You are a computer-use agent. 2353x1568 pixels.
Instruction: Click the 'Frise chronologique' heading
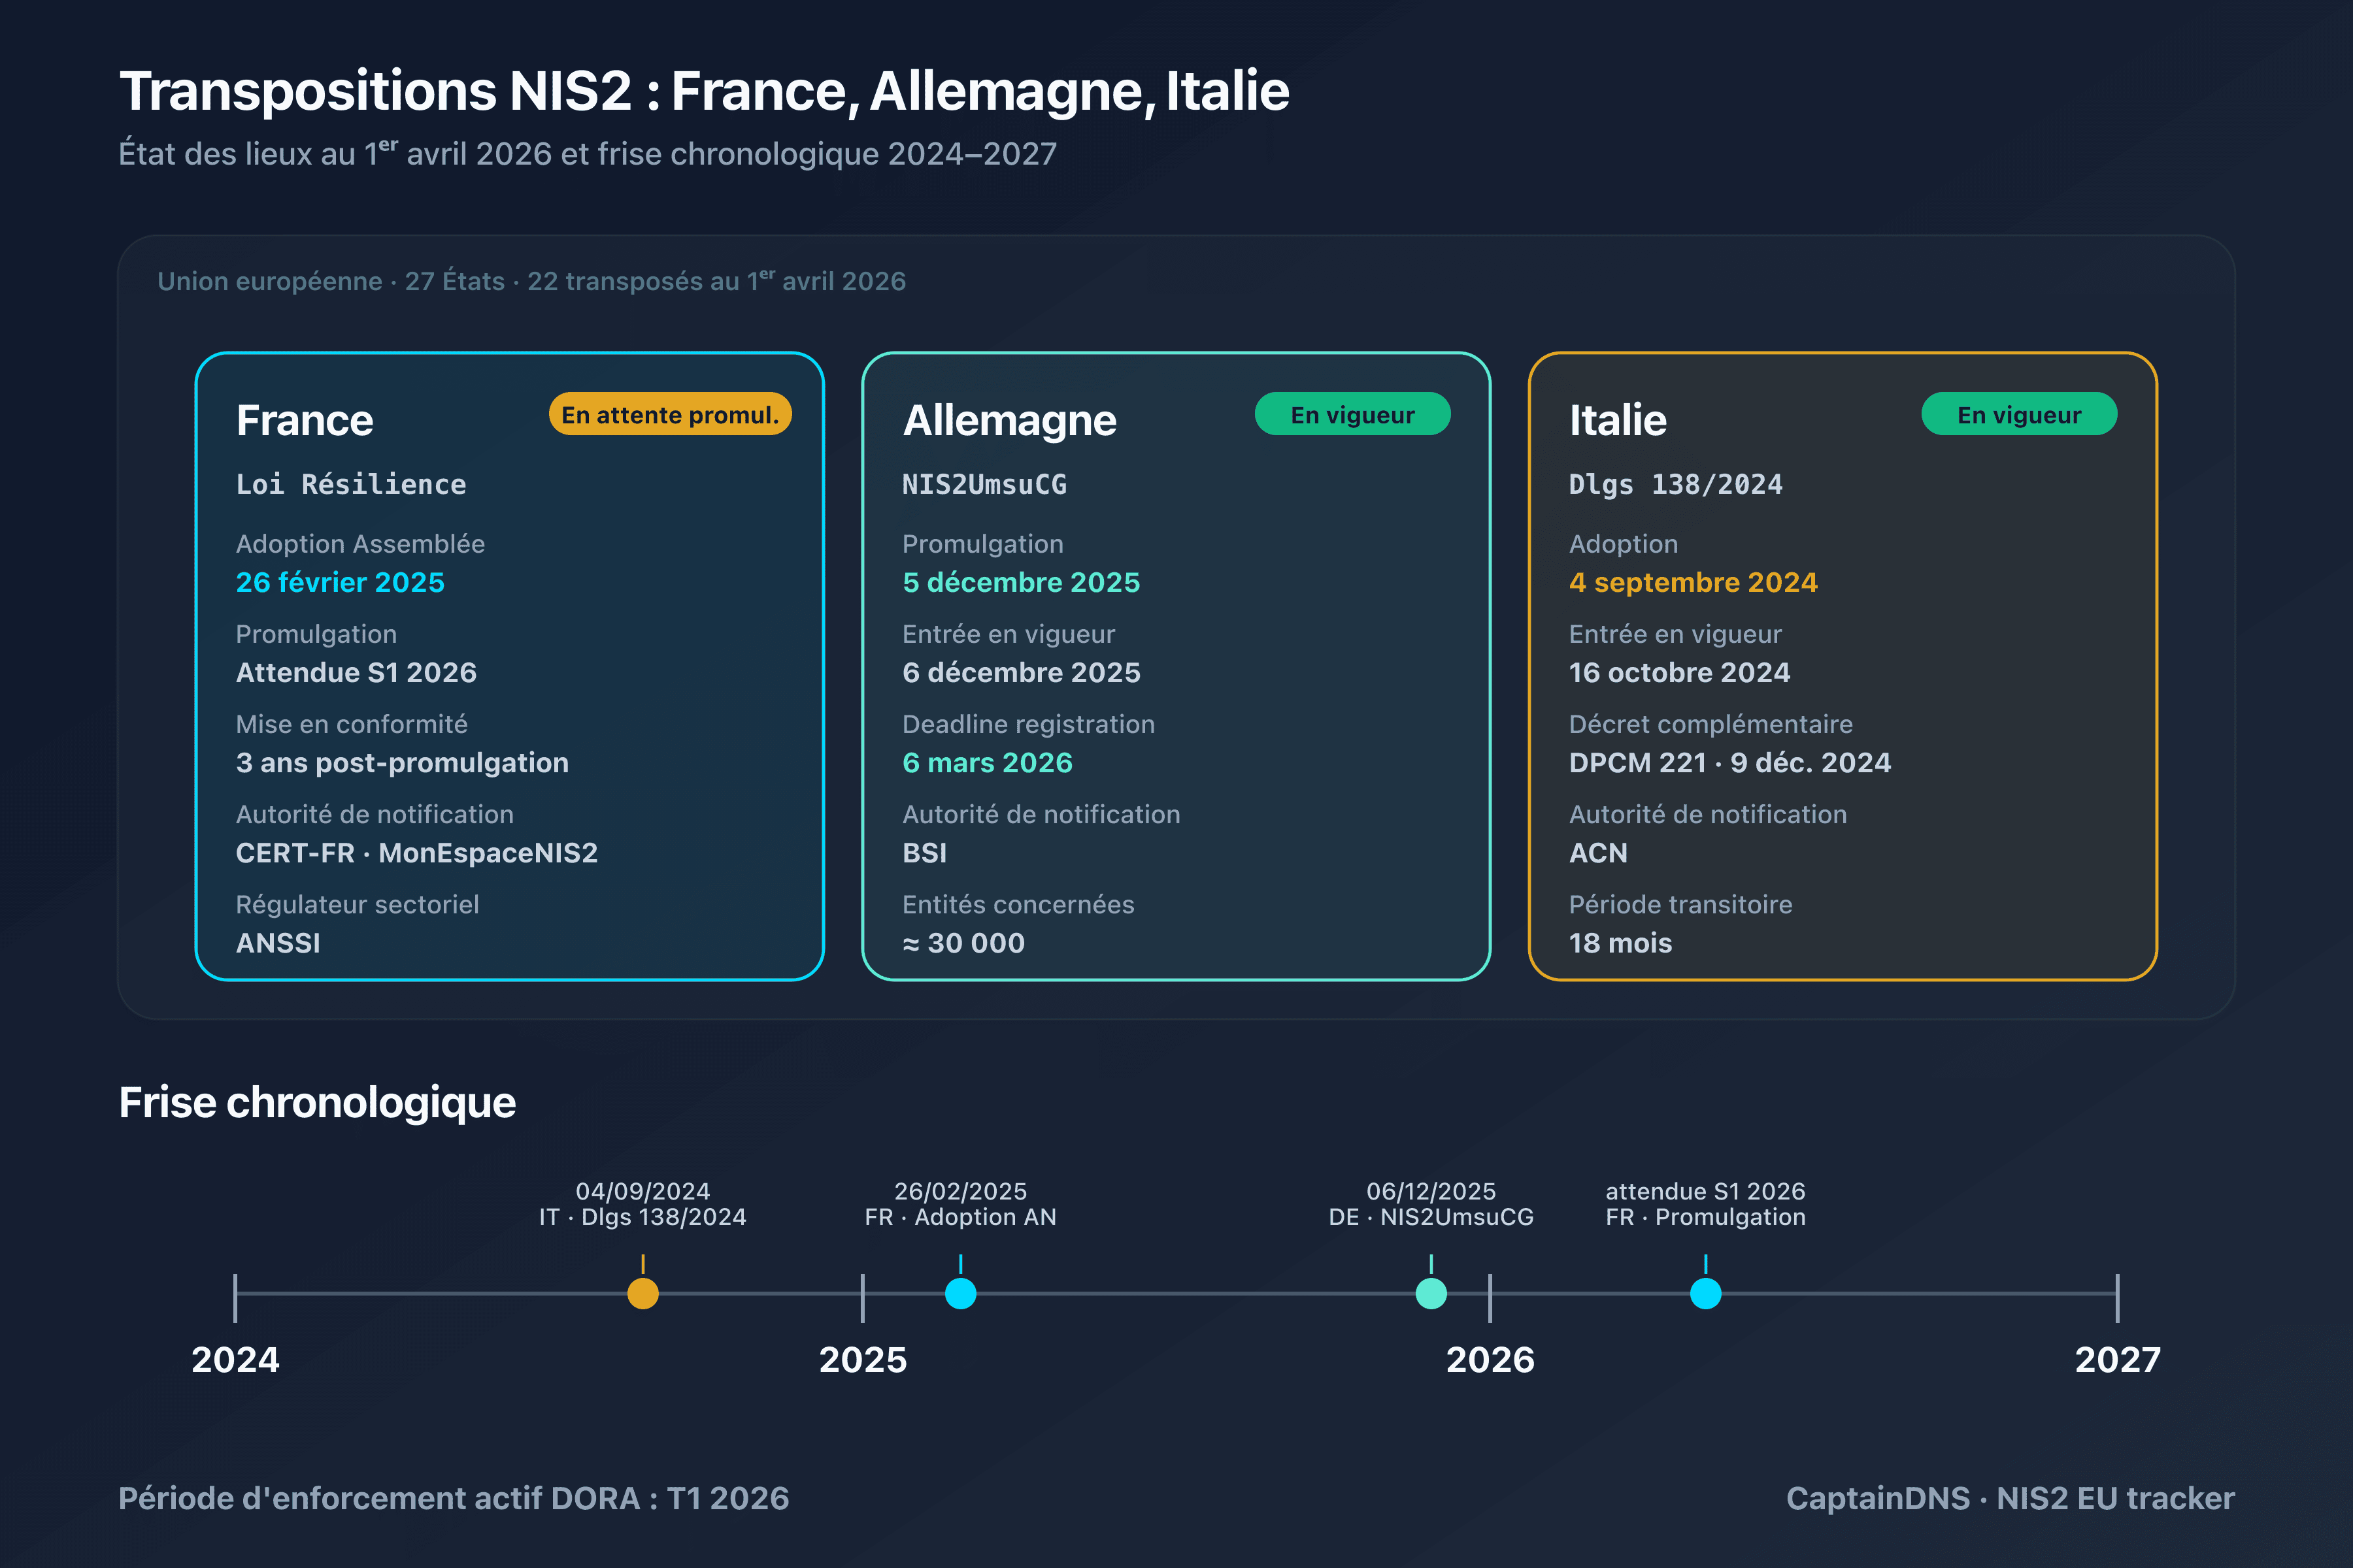317,1103
